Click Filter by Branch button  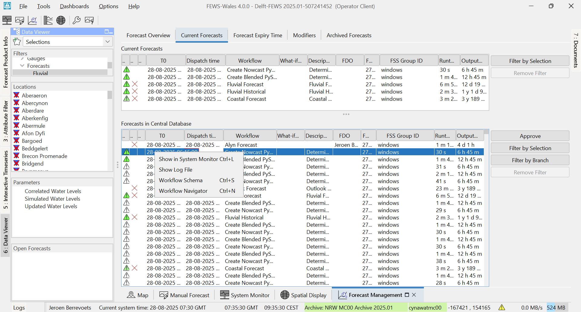pyautogui.click(x=530, y=160)
